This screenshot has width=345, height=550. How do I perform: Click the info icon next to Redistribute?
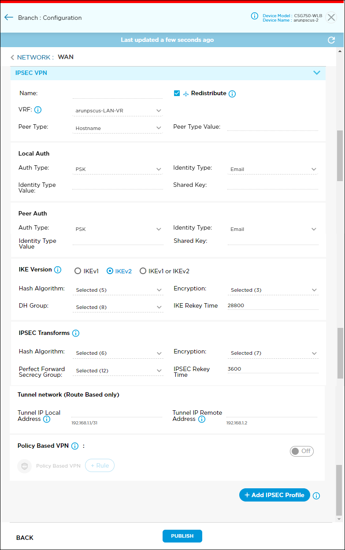(232, 94)
